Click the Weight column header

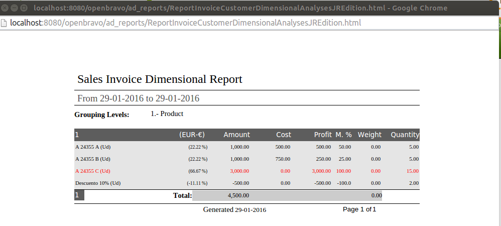point(369,135)
